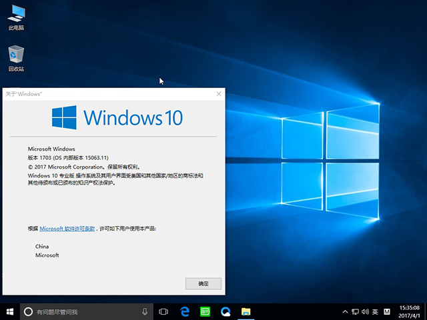427x320 pixels.
Task: Open the taskbar clock and date
Action: (x=410, y=311)
